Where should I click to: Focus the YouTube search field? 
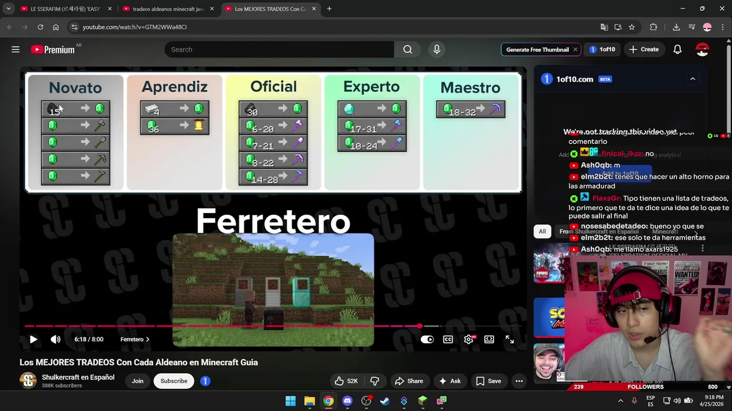279,50
